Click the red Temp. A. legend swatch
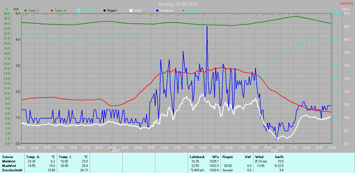Viewport: 355px width, 173px height. 52,11
